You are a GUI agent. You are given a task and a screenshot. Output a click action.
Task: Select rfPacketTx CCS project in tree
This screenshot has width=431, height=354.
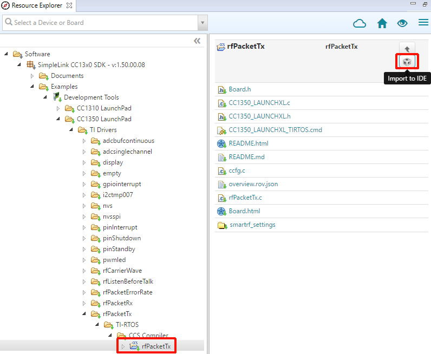pos(156,346)
